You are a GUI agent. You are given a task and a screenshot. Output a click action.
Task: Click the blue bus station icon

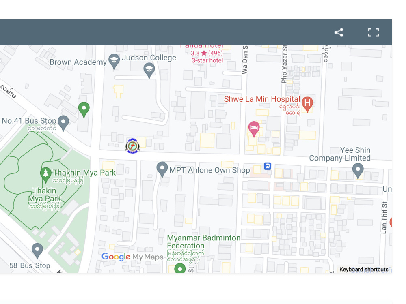pyautogui.click(x=268, y=166)
